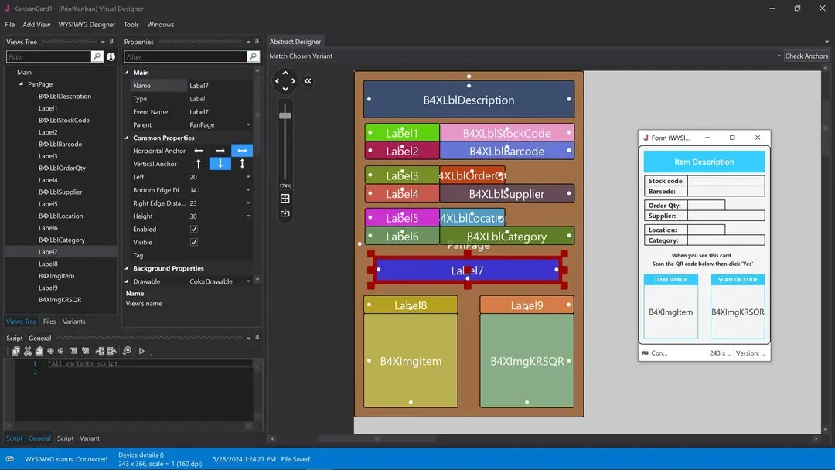The height and width of the screenshot is (470, 835).
Task: Click the run script play icon
Action: point(141,351)
